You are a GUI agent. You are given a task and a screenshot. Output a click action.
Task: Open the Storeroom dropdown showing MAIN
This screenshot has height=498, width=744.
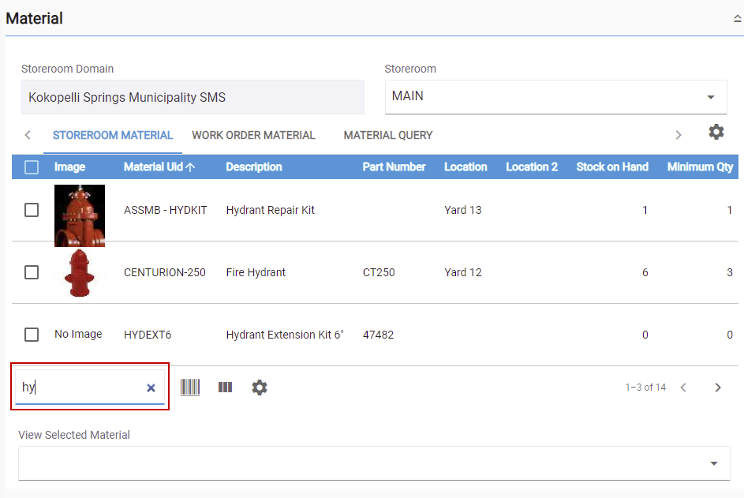555,97
